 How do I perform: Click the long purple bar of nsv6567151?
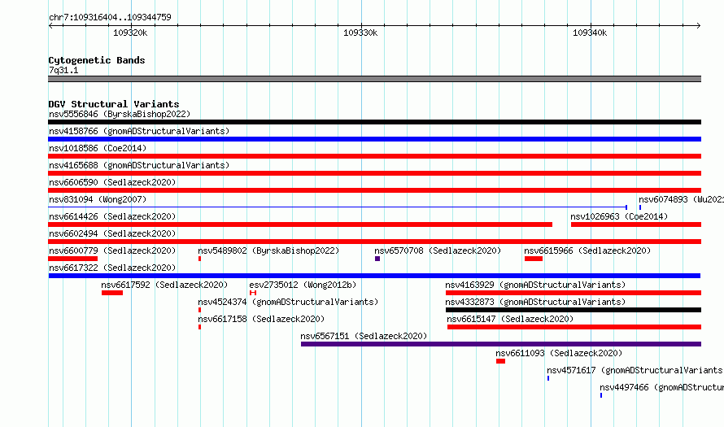[501, 344]
